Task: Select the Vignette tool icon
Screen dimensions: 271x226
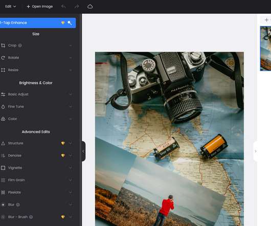Action: [x=3, y=168]
